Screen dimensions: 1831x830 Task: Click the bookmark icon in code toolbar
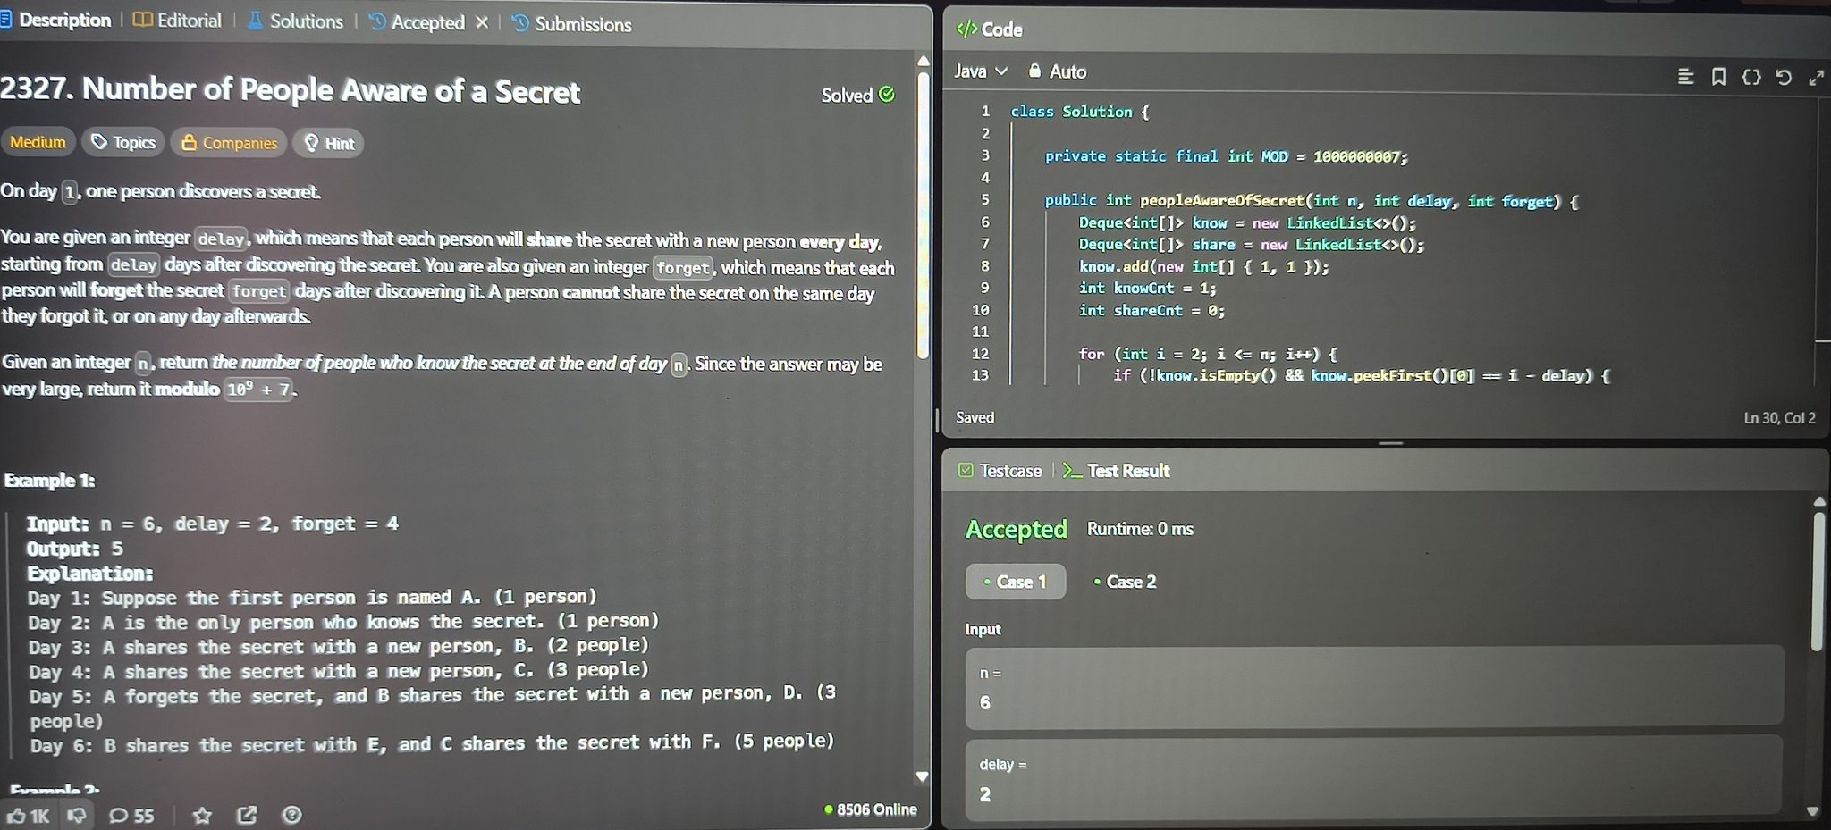click(x=1718, y=77)
